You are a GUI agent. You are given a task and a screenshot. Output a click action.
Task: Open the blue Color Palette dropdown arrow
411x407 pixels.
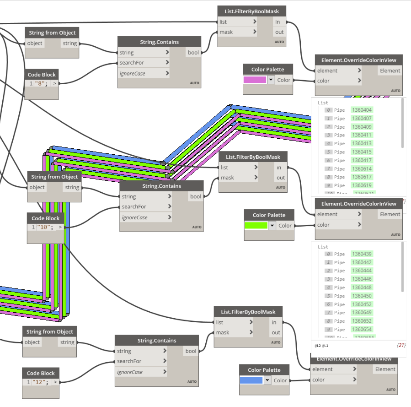268,380
